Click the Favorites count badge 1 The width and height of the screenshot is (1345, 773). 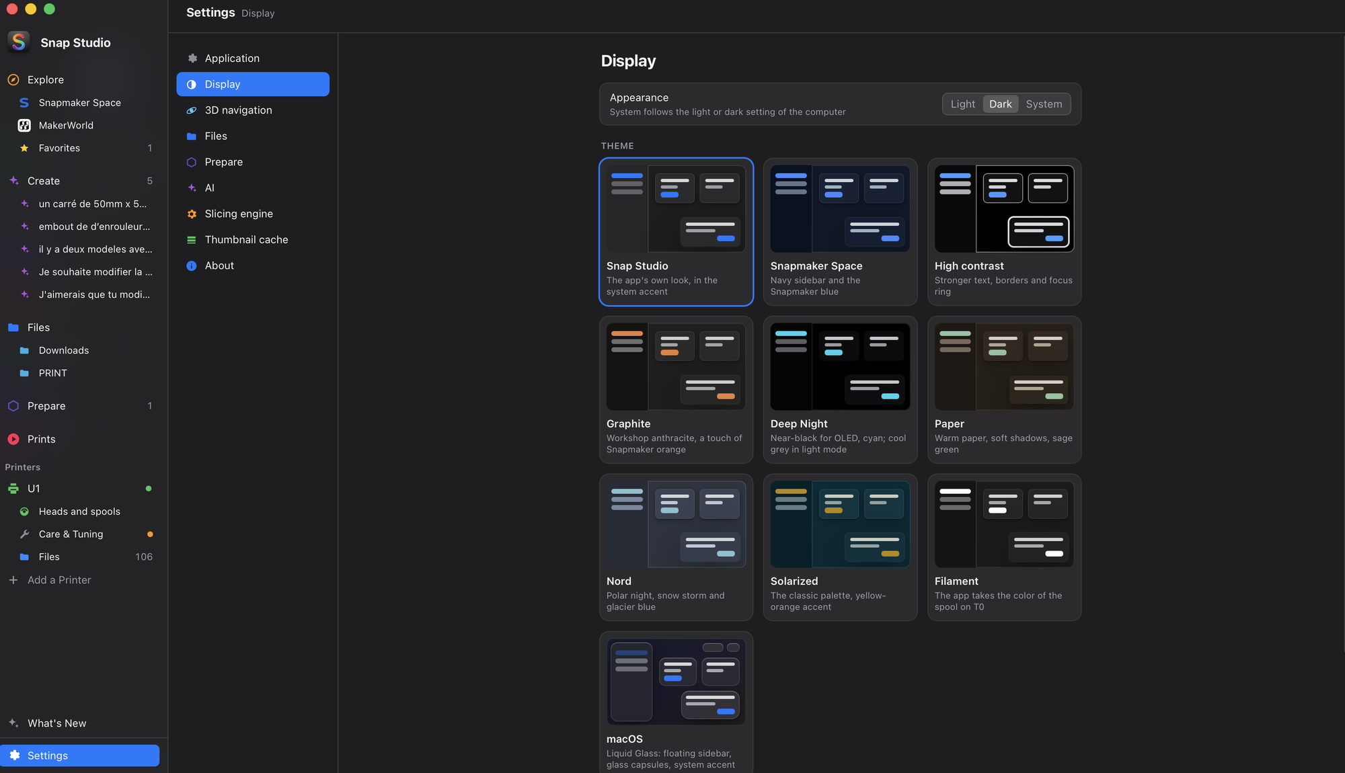tap(150, 148)
